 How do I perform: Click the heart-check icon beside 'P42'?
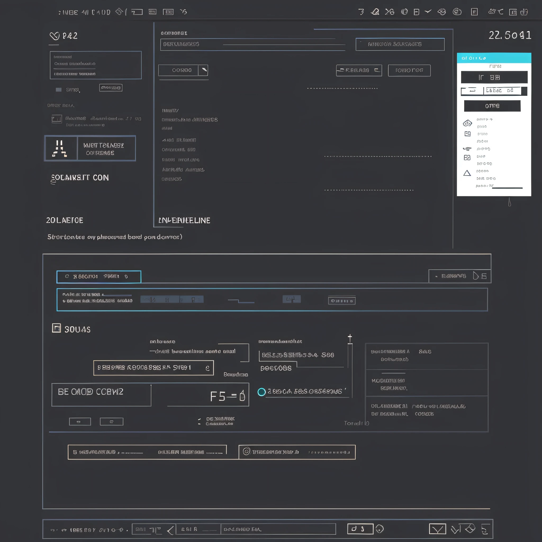[55, 36]
